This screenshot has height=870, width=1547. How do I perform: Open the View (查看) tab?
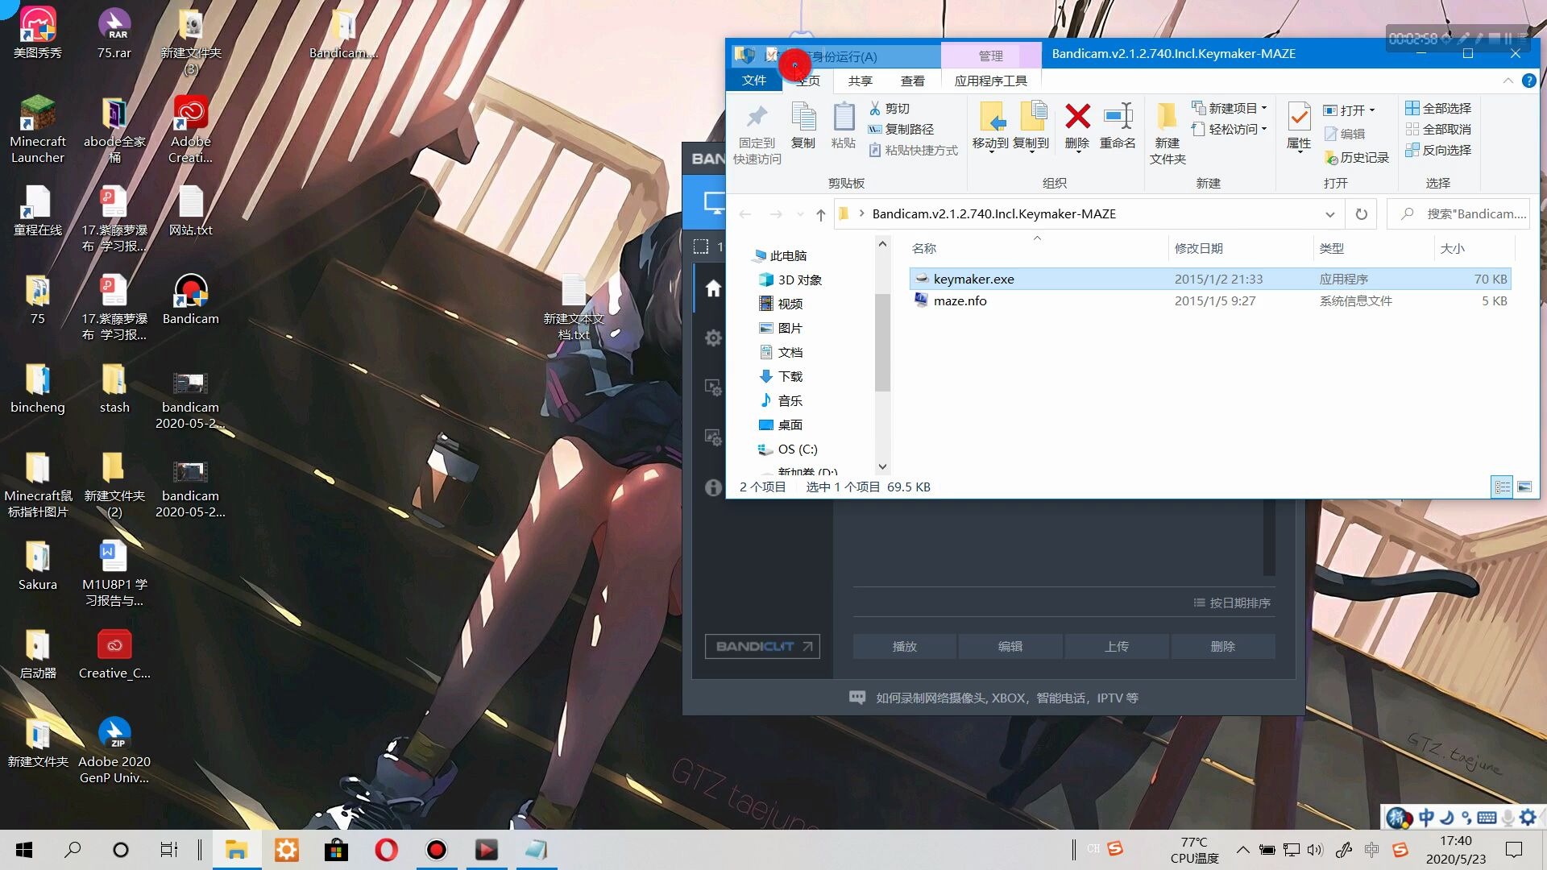(x=912, y=81)
